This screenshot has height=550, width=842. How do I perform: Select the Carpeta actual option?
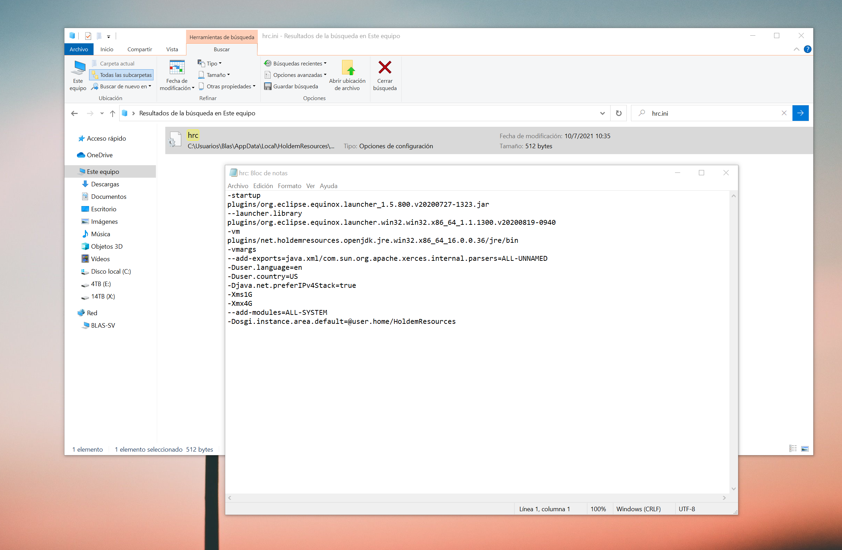(117, 64)
